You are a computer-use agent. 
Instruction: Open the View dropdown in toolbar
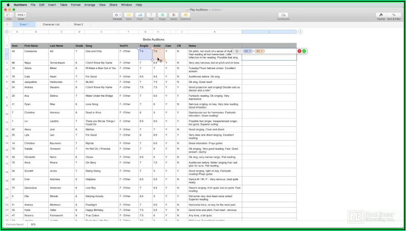[x=9, y=15]
